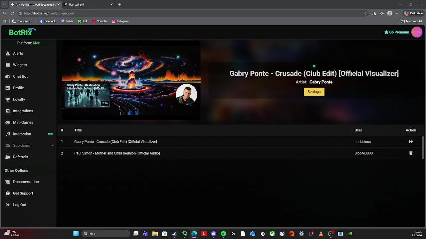Open the Loyalty trophy icon
Screen dimensions: 426x239
tap(8, 100)
